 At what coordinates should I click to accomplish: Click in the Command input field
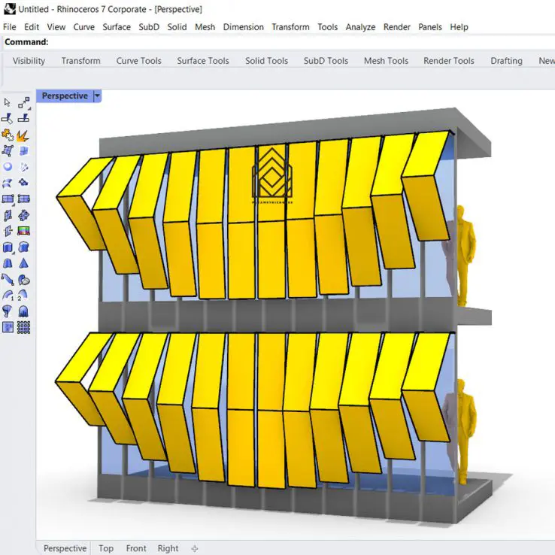301,42
